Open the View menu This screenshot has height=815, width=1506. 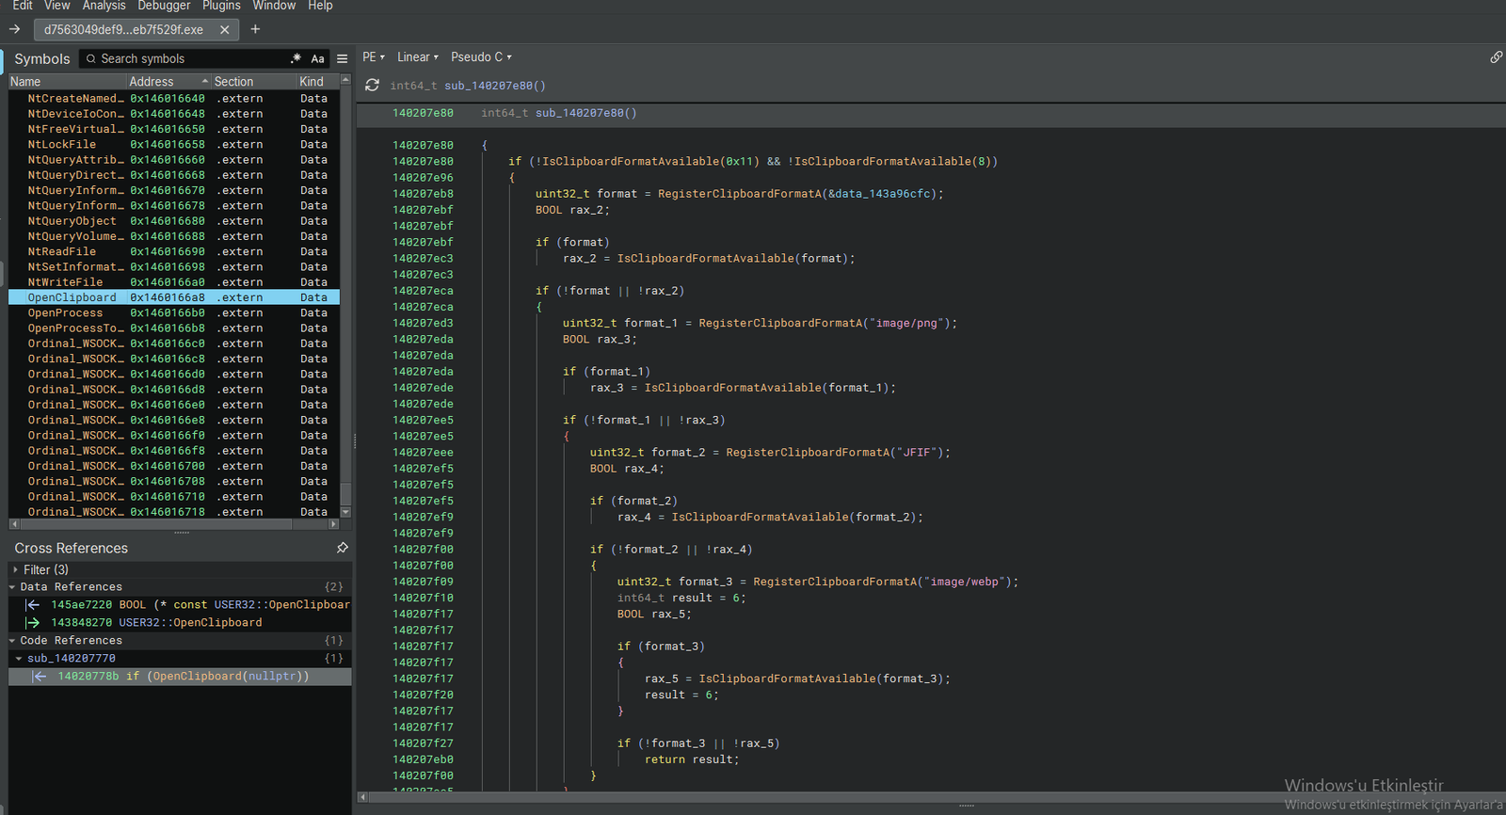pos(57,6)
